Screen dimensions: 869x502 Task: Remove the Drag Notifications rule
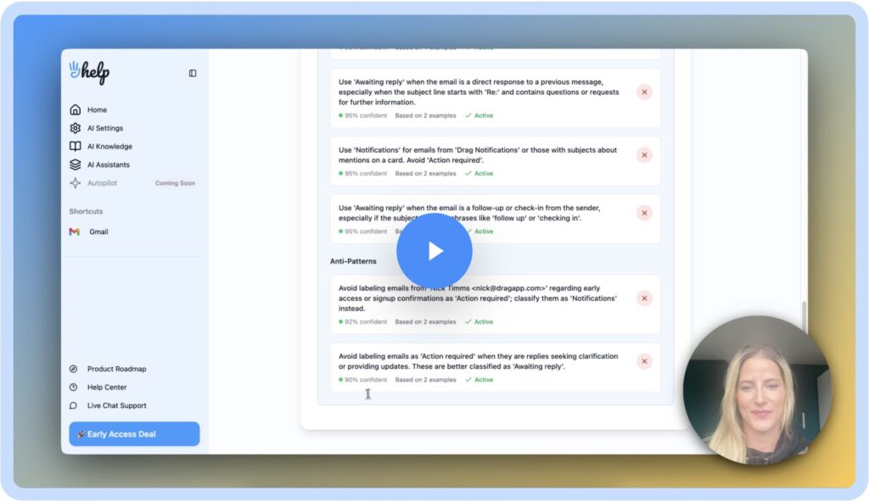644,155
